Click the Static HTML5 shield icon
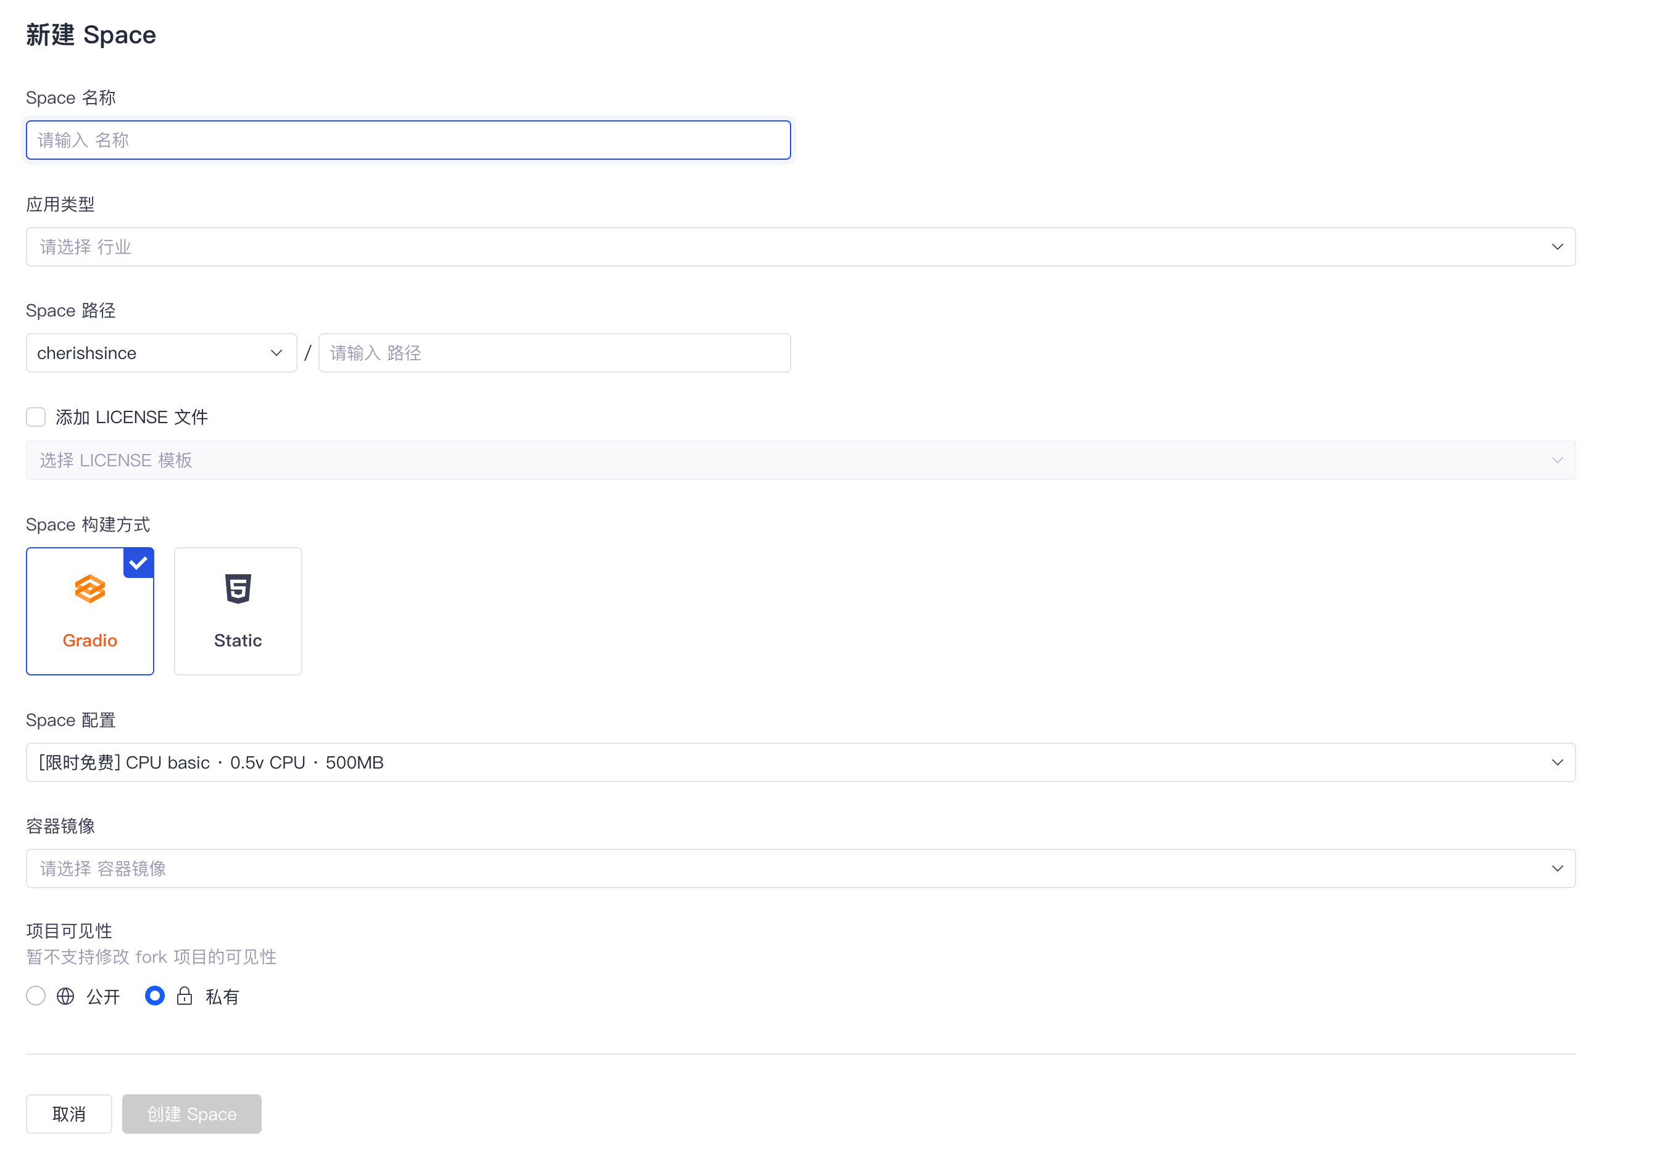1670x1151 pixels. [238, 588]
